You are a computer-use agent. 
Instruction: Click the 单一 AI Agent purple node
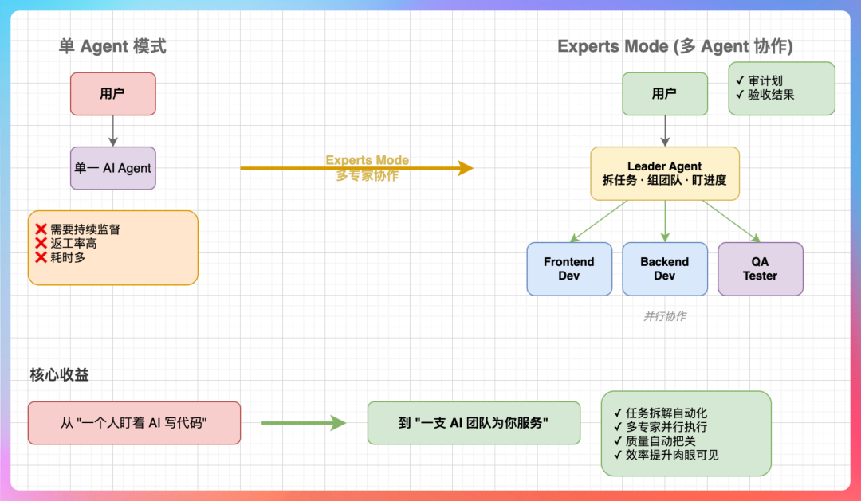[112, 168]
